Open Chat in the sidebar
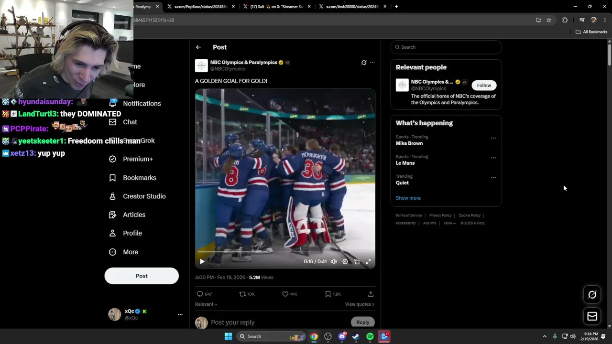612x344 pixels. click(x=123, y=122)
